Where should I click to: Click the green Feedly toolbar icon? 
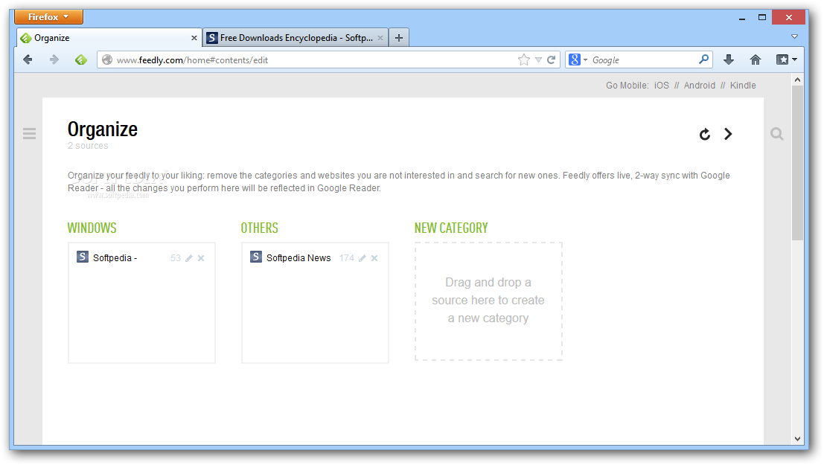click(x=81, y=60)
